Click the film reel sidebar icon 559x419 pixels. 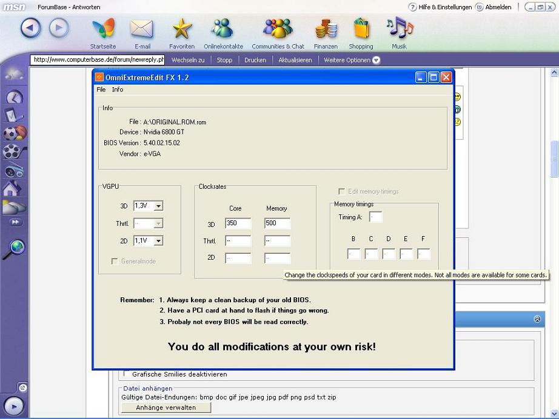(x=15, y=151)
